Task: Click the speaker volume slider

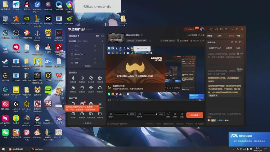Action: pyautogui.click(x=150, y=114)
